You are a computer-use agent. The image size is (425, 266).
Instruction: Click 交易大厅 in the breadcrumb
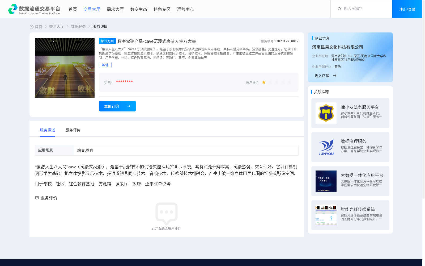coord(57,27)
